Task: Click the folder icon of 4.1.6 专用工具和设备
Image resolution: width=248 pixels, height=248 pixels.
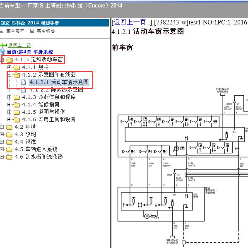Action: [x=17, y=120]
